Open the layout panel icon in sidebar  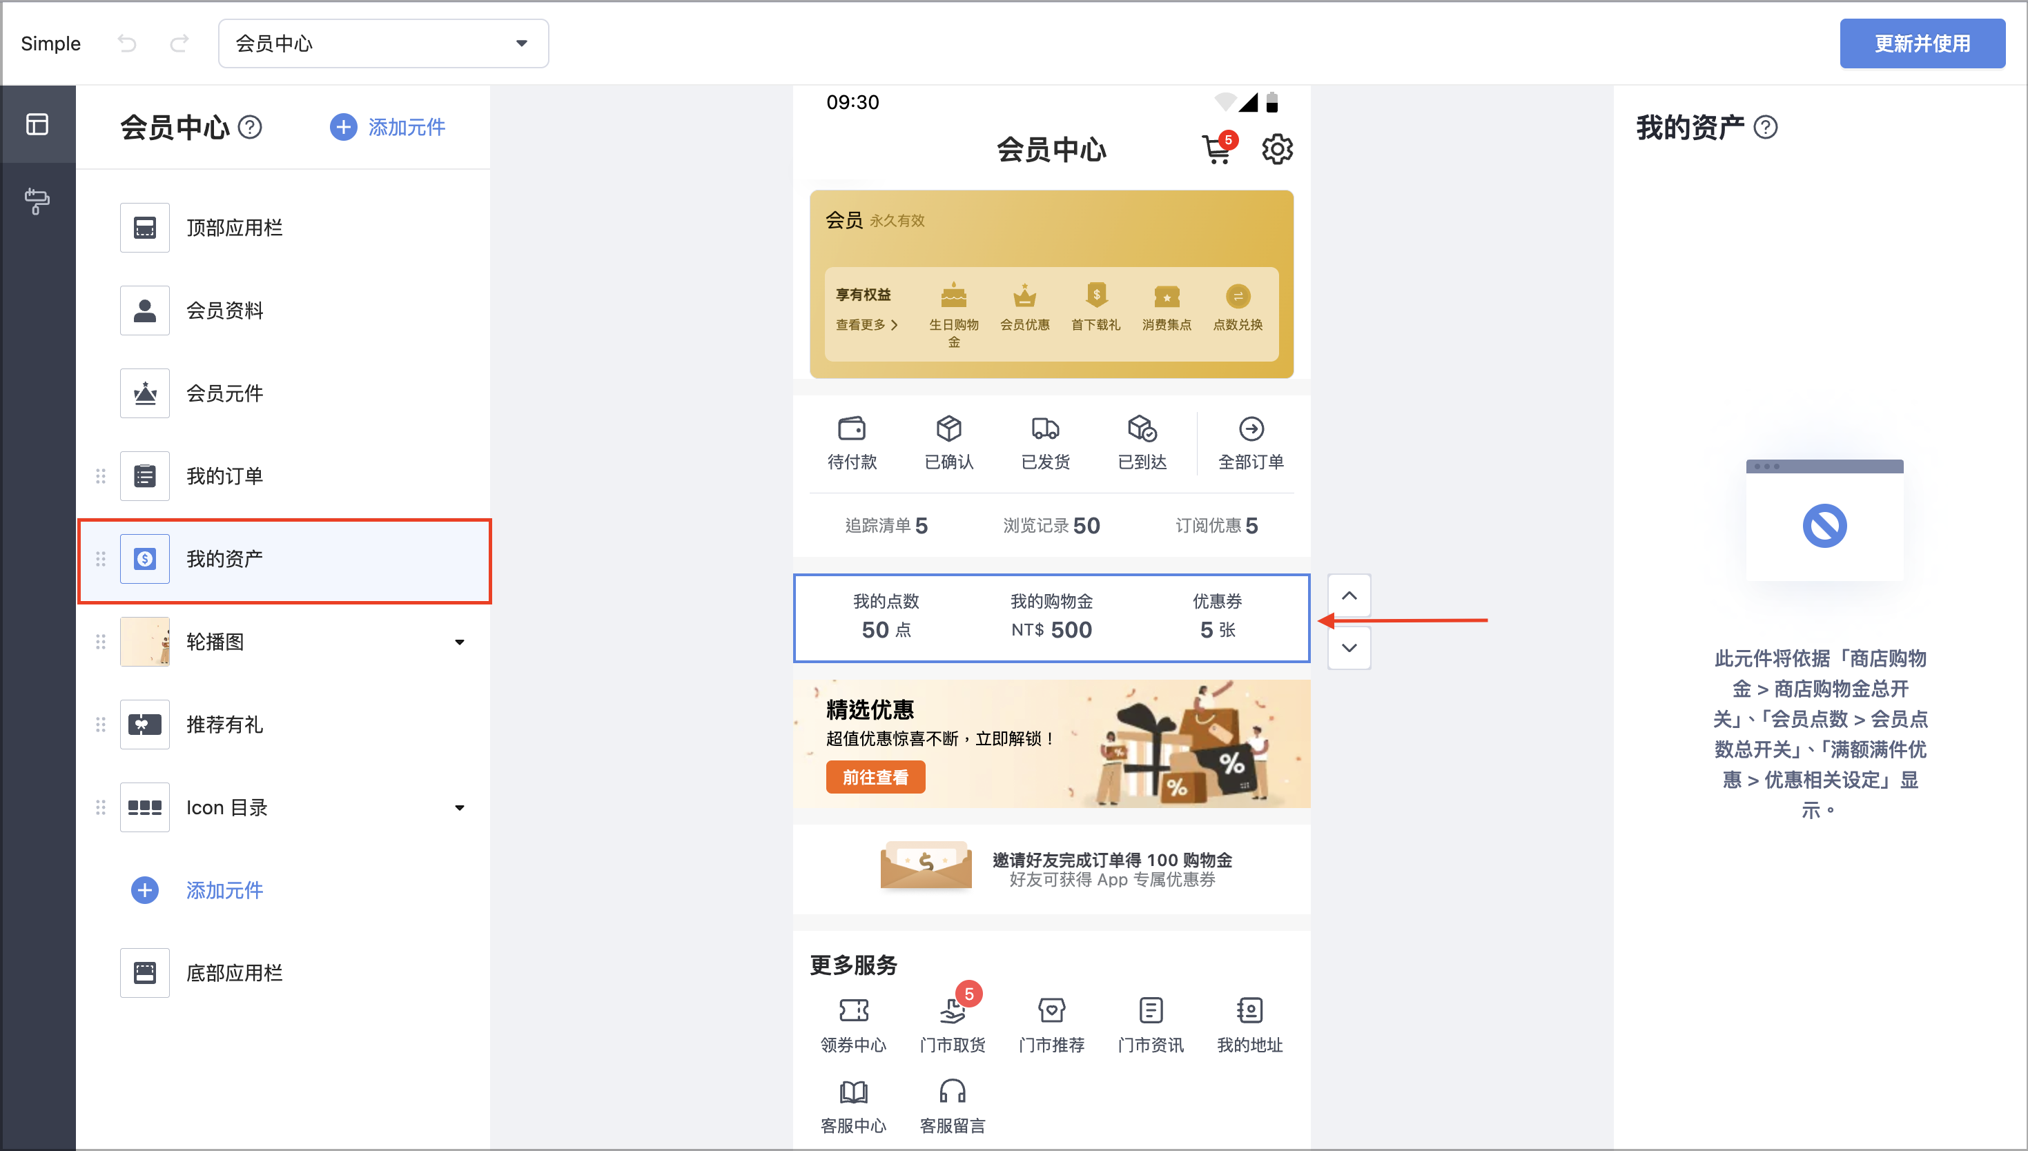click(37, 124)
